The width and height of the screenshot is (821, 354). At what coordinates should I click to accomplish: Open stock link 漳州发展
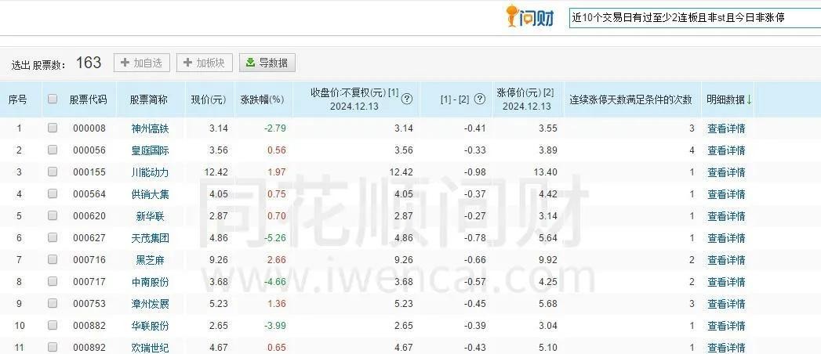coord(150,304)
